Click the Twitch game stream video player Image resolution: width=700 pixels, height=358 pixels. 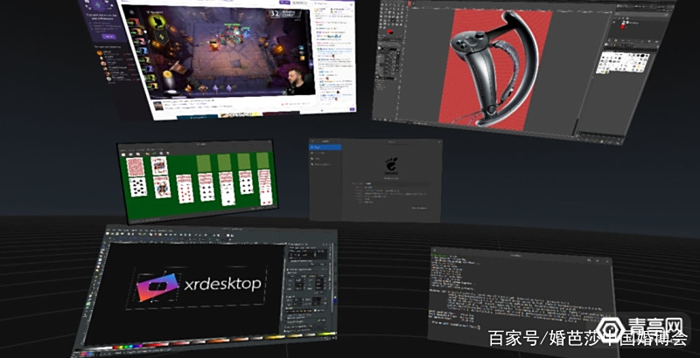click(220, 52)
